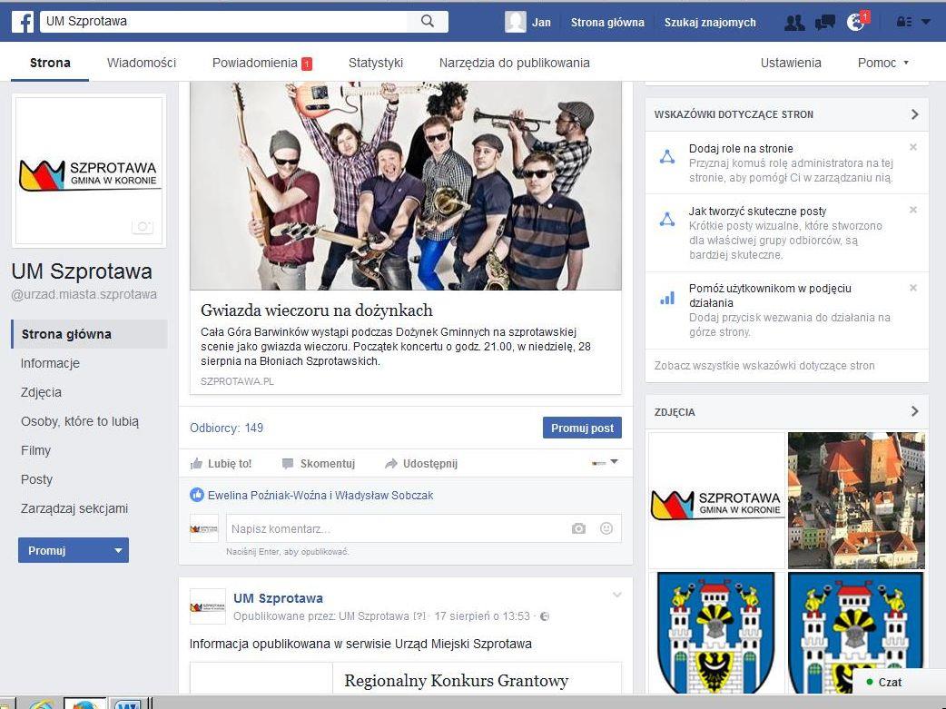This screenshot has width=946, height=709.
Task: Select Posty in left sidebar
Action: pos(37,479)
